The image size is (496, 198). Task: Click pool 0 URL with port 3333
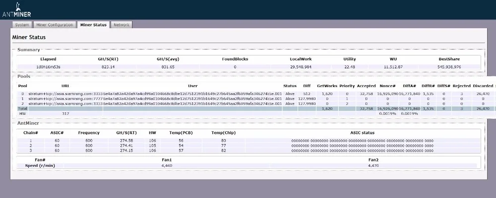pyautogui.click(x=65, y=94)
